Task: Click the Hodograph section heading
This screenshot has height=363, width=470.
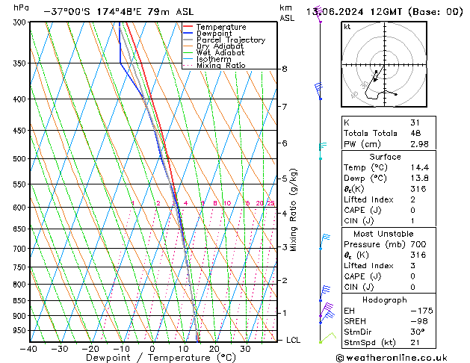Action: tap(385, 300)
